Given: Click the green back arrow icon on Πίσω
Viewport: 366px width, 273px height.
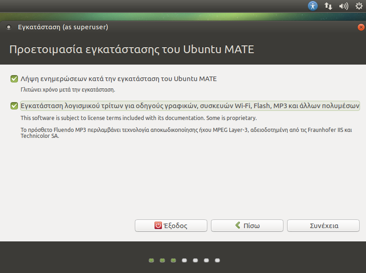Looking at the screenshot, I should click(238, 225).
